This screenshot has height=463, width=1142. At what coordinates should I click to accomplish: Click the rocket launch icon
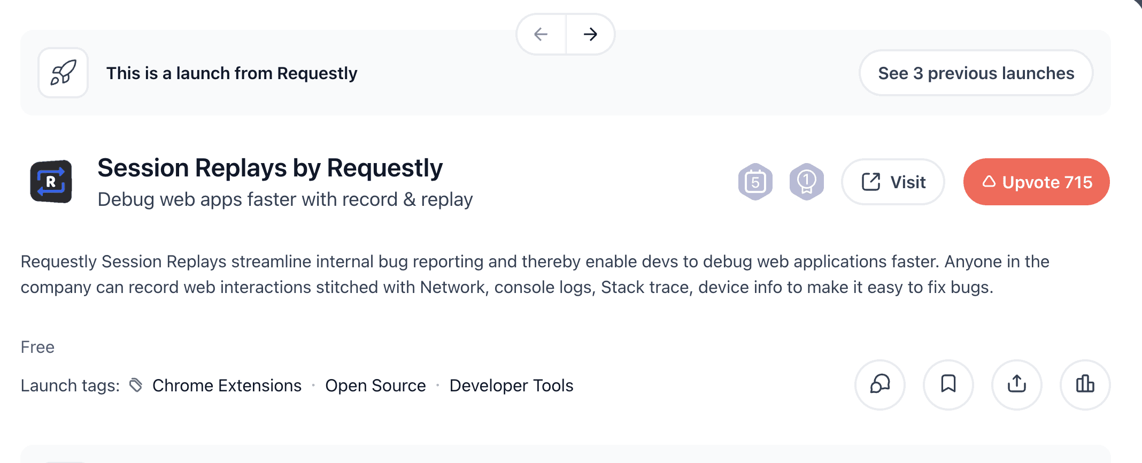click(63, 73)
